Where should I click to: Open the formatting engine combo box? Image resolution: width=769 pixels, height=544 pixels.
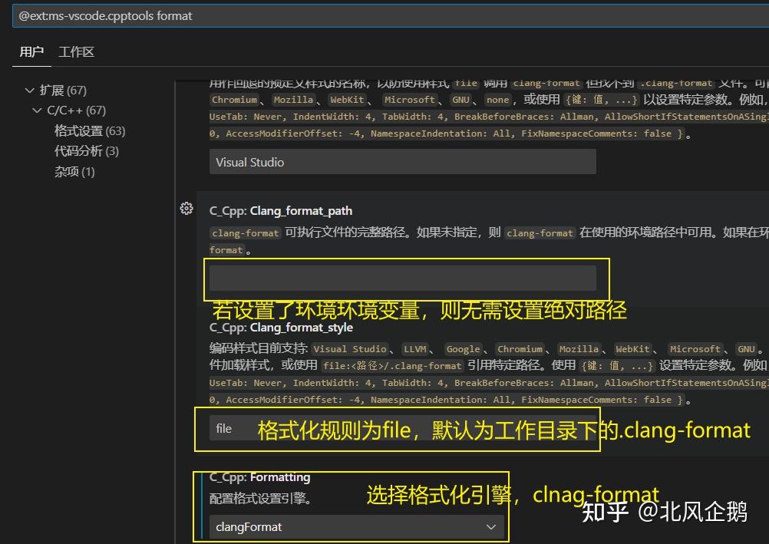357,526
